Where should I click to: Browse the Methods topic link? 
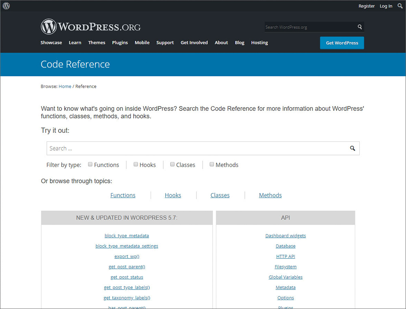270,195
